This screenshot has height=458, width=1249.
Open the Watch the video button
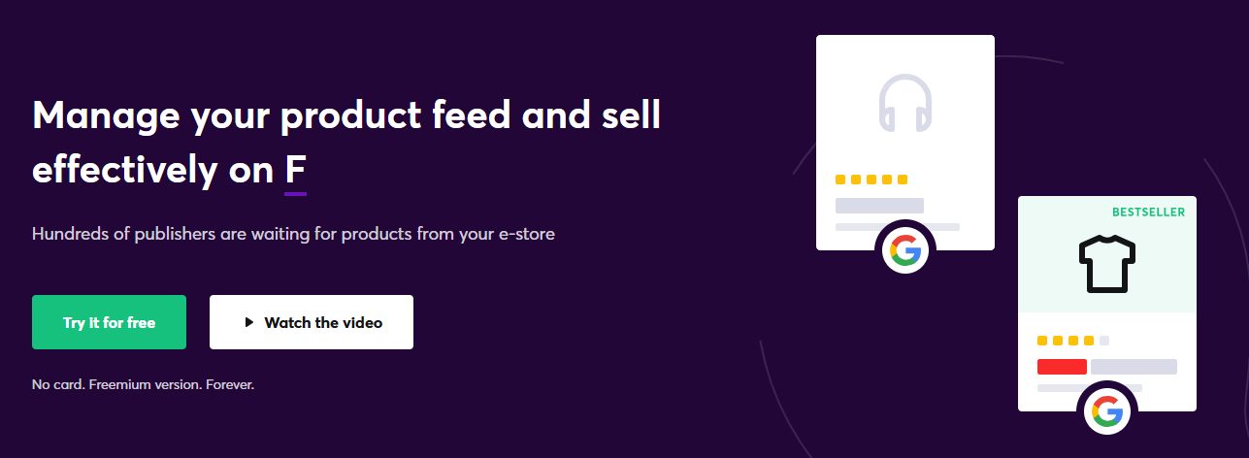312,322
